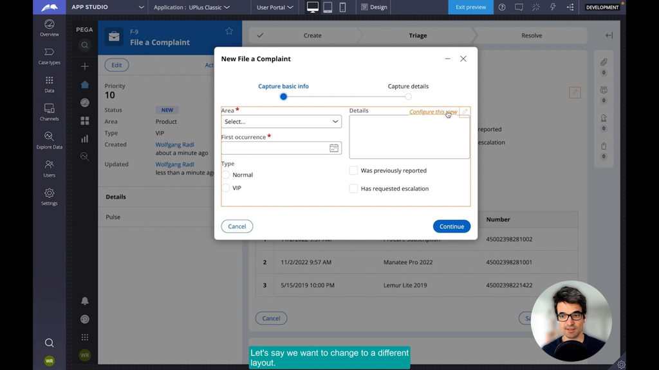Viewport: 659px width, 370px height.
Task: Check the Was previously reported box
Action: [353, 171]
